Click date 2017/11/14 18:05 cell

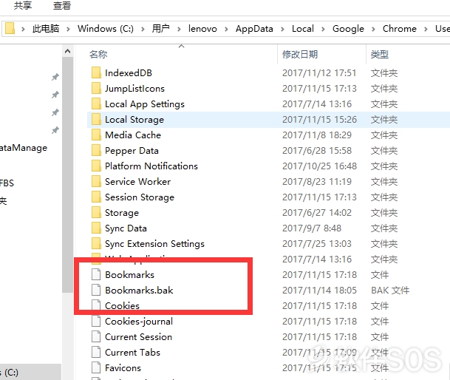click(x=319, y=290)
